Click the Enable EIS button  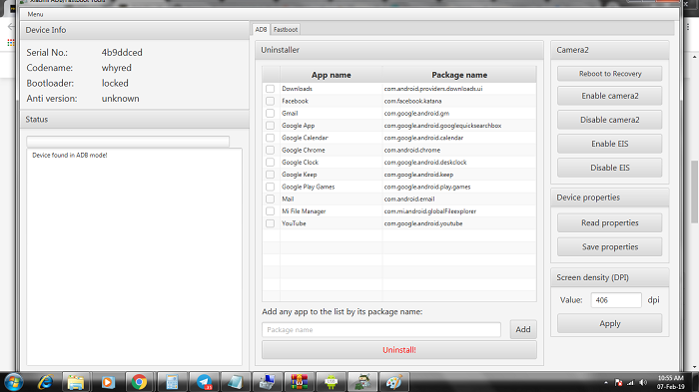pos(610,144)
